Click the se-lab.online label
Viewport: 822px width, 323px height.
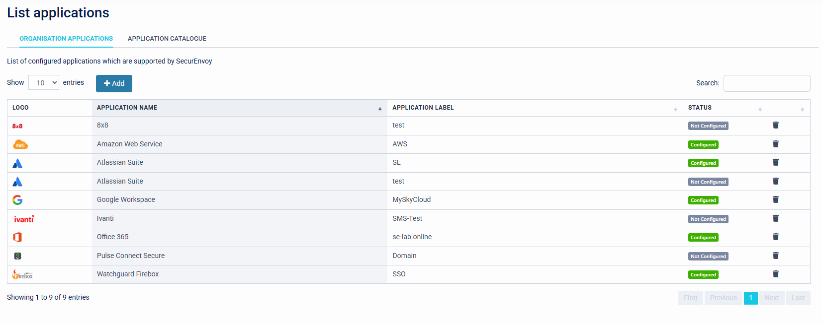[x=412, y=237]
